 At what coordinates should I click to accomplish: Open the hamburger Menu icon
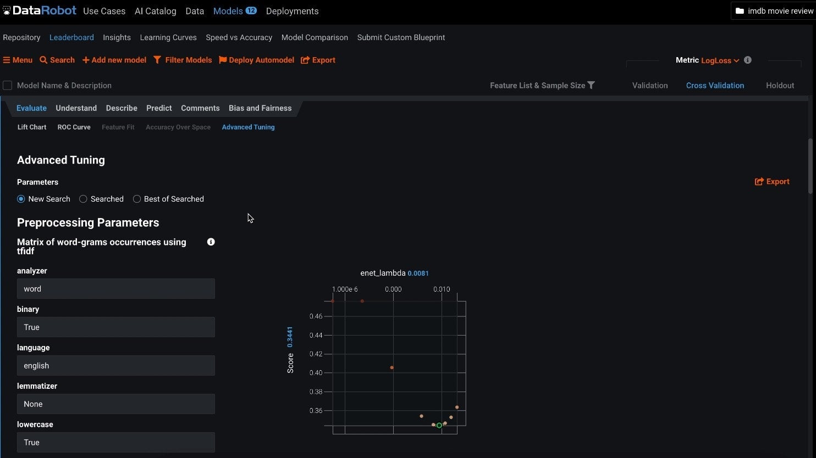[7, 60]
